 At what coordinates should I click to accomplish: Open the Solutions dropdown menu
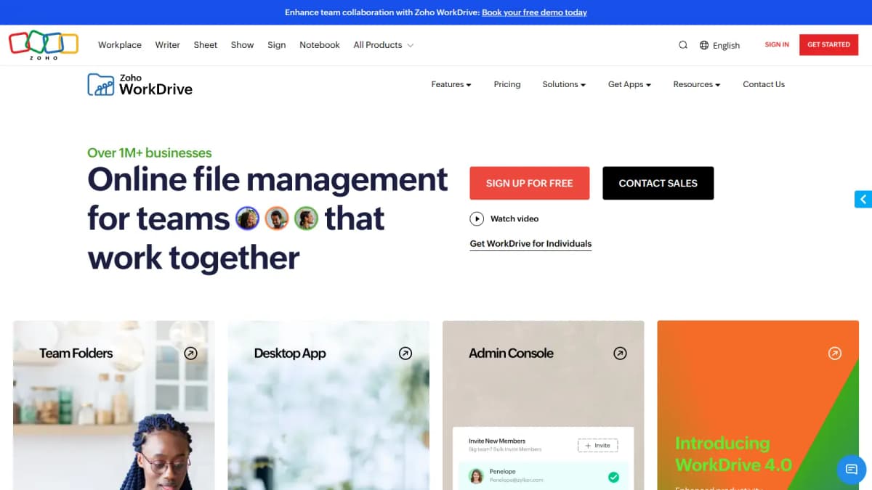point(563,84)
